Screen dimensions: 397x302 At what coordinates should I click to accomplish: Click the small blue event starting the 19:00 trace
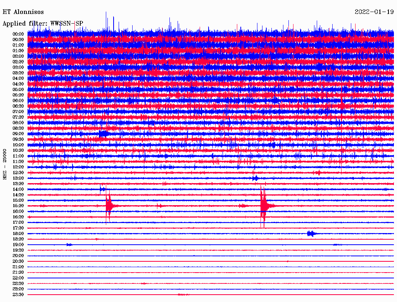[x=69, y=245]
